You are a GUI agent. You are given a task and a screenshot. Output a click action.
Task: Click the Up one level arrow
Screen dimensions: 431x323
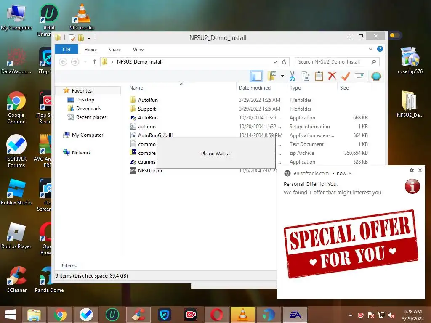95,62
